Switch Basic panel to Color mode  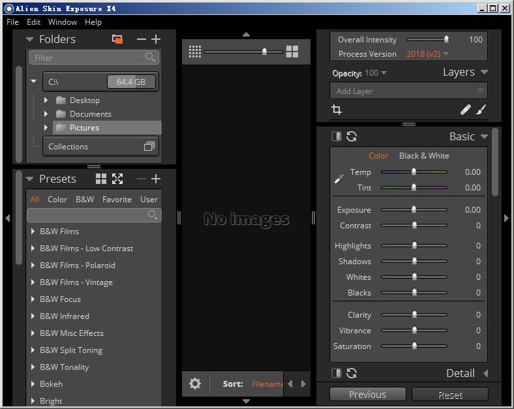click(378, 156)
